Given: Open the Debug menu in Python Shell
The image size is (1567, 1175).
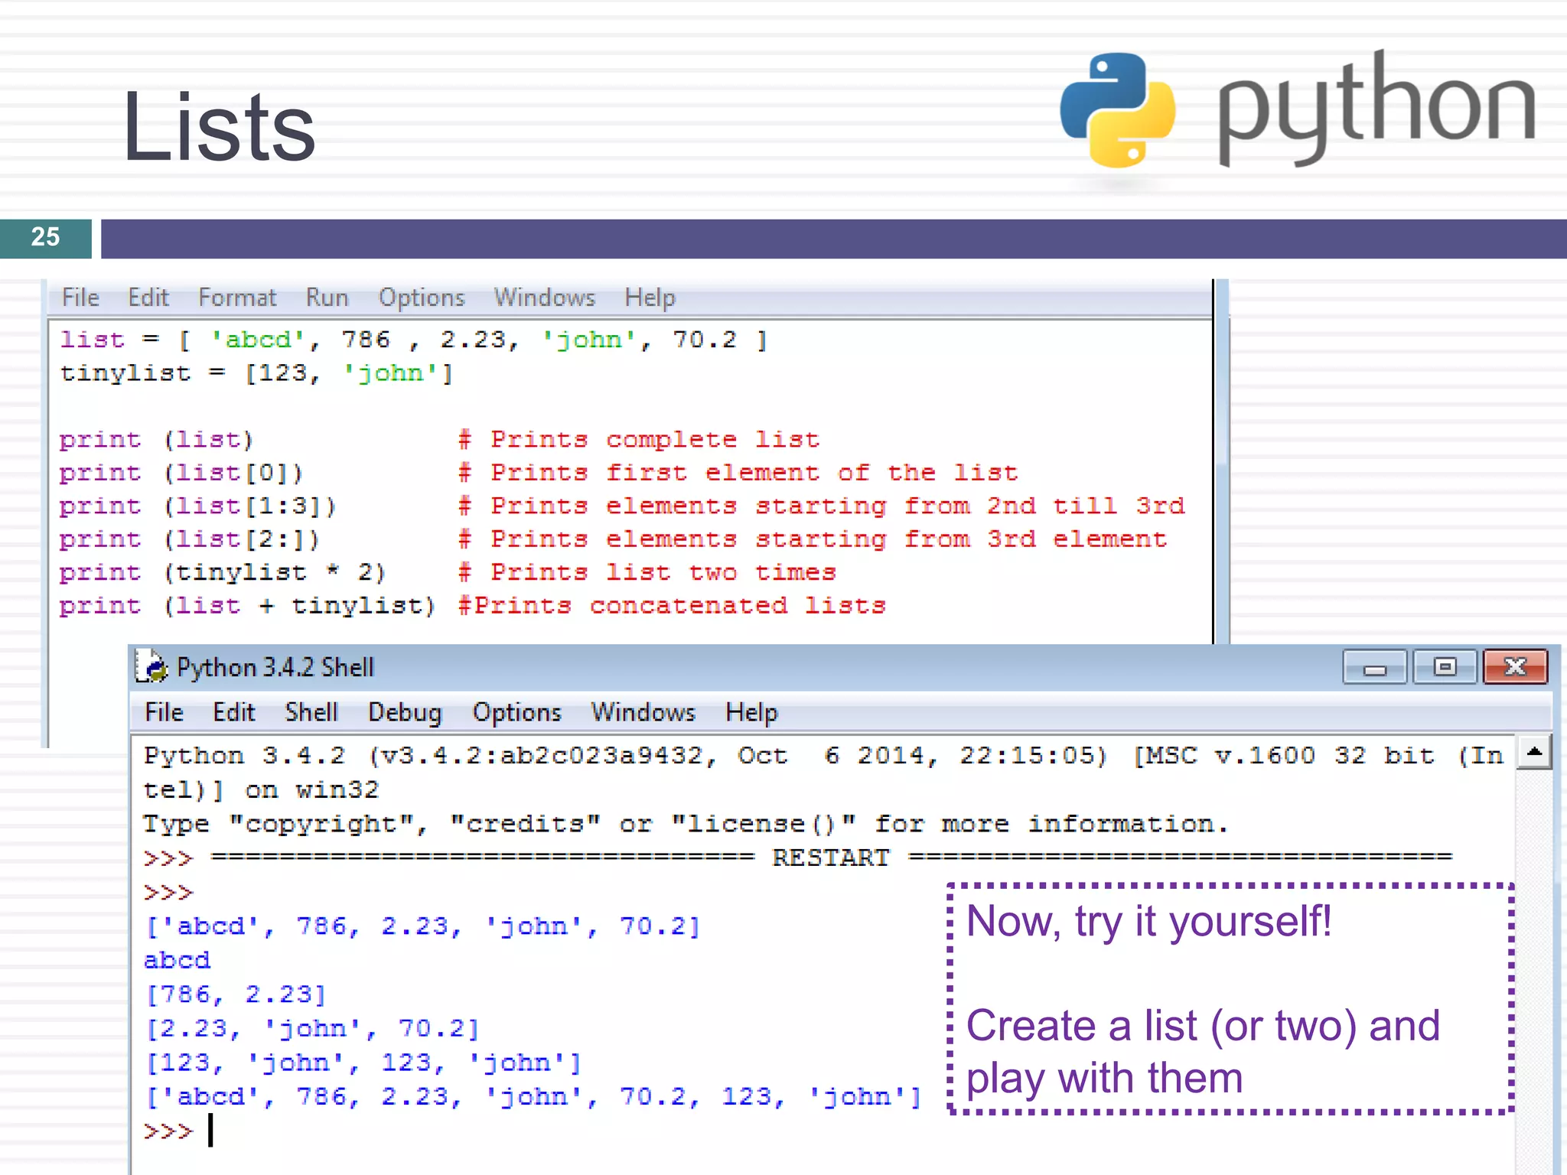Looking at the screenshot, I should [405, 712].
